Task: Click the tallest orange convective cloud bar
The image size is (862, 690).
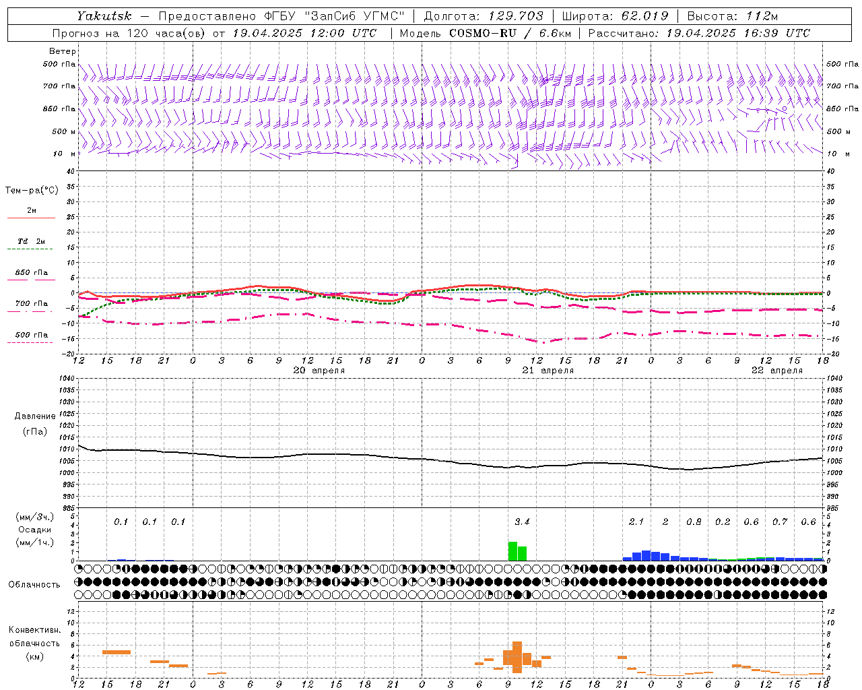Action: pyautogui.click(x=517, y=657)
